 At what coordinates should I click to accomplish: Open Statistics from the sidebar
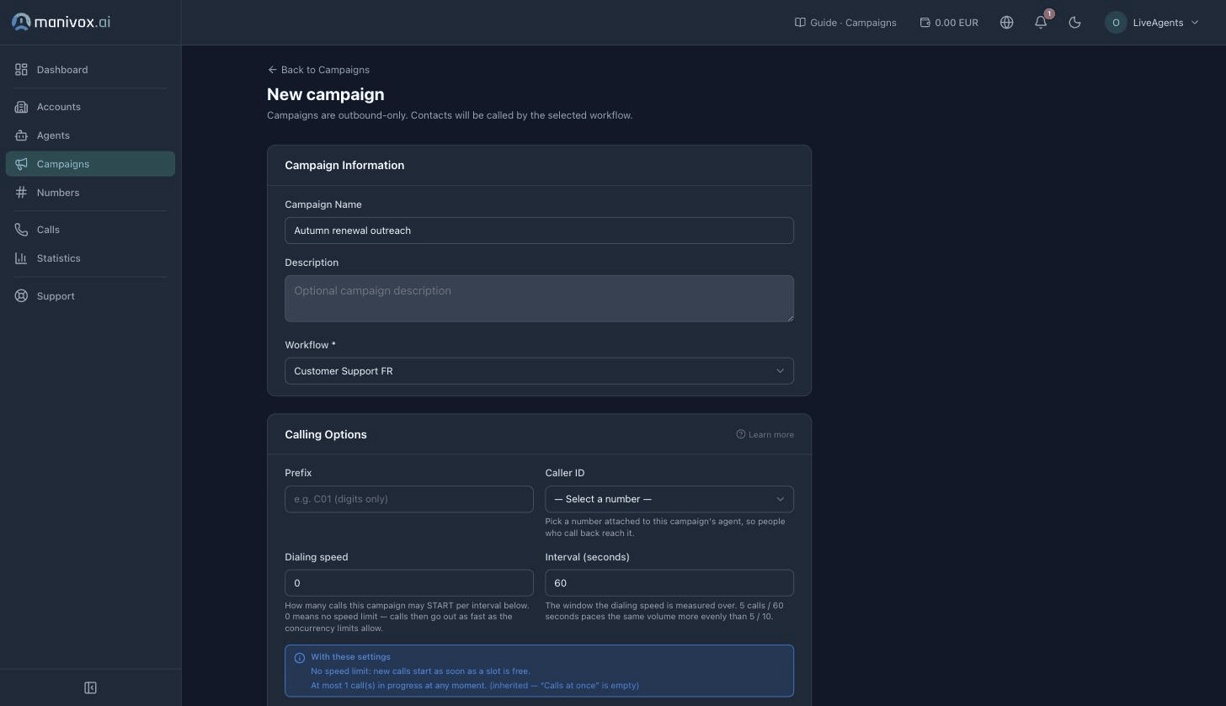pyautogui.click(x=90, y=258)
